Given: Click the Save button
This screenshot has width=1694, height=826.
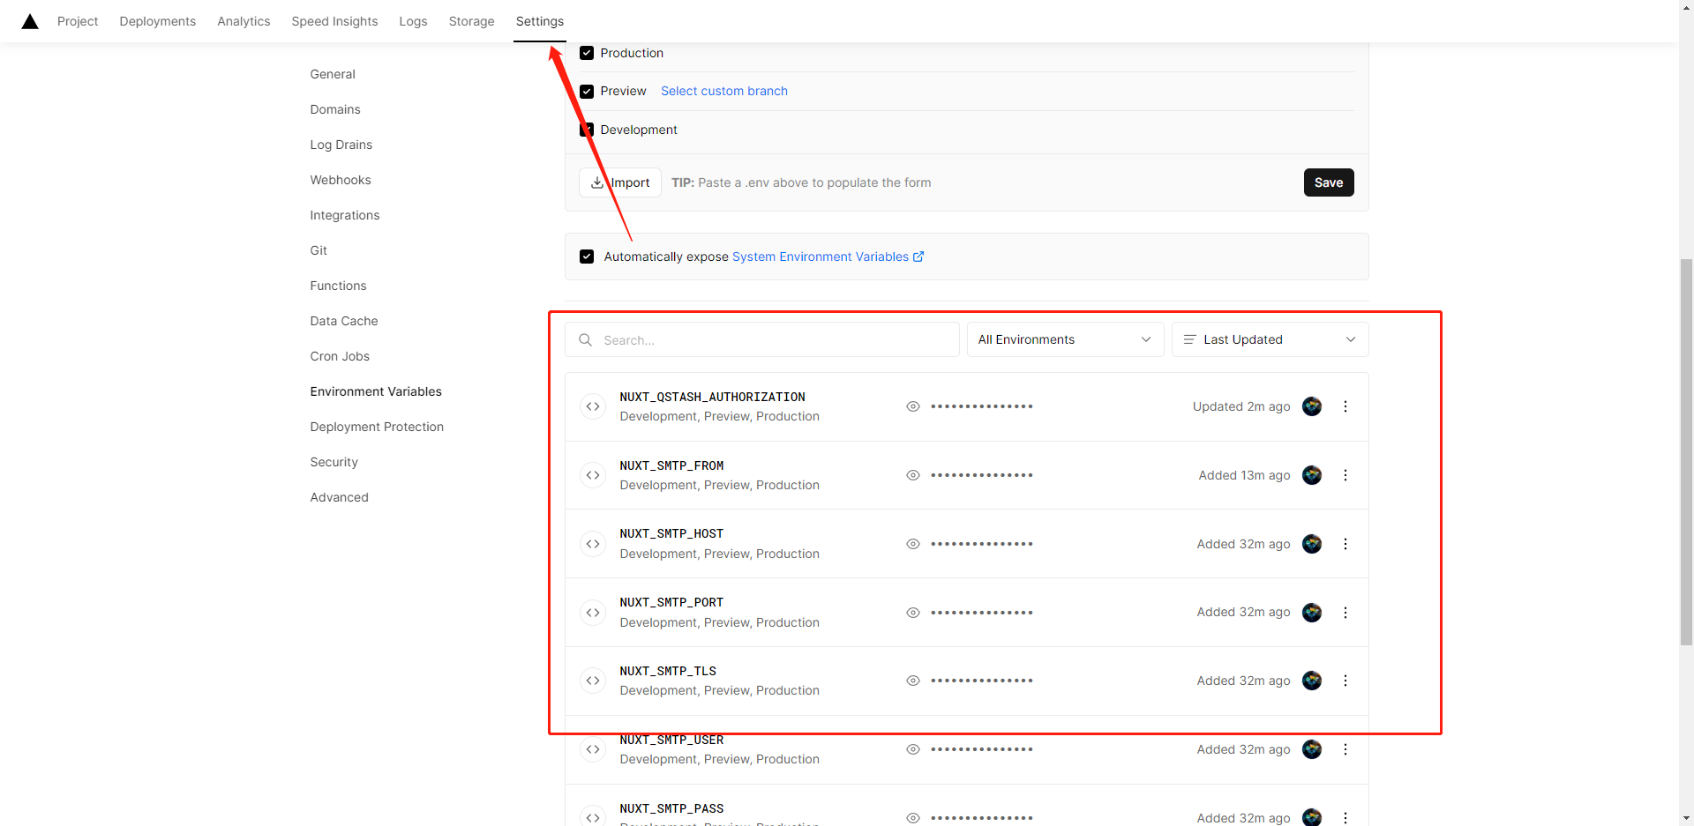Looking at the screenshot, I should pyautogui.click(x=1328, y=182).
